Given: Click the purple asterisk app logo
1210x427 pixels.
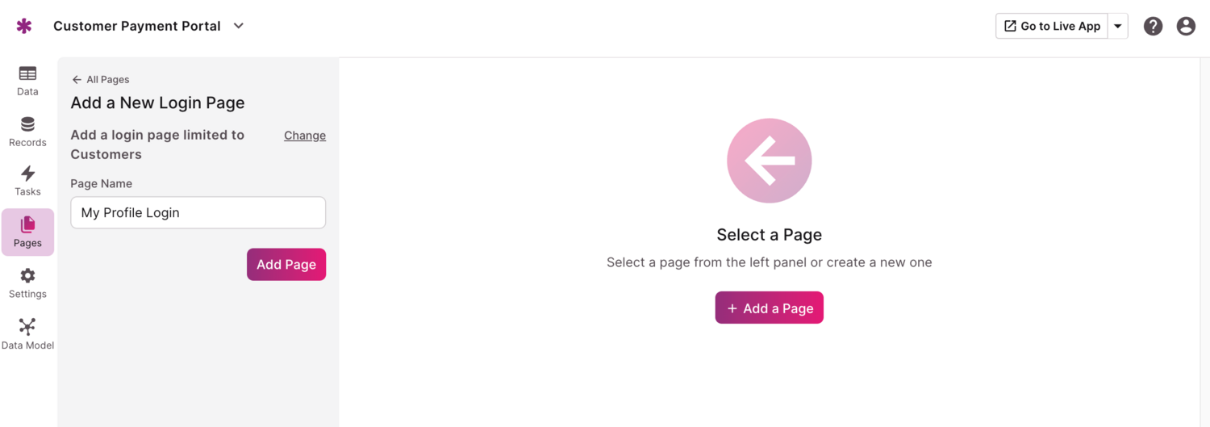Looking at the screenshot, I should (x=24, y=26).
